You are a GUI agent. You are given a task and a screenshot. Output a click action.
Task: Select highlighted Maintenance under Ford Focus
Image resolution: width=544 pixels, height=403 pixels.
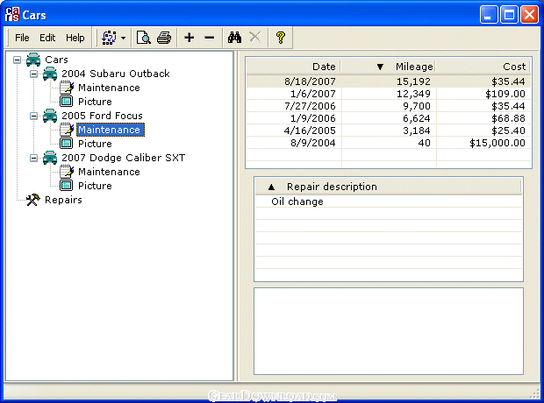(x=111, y=130)
